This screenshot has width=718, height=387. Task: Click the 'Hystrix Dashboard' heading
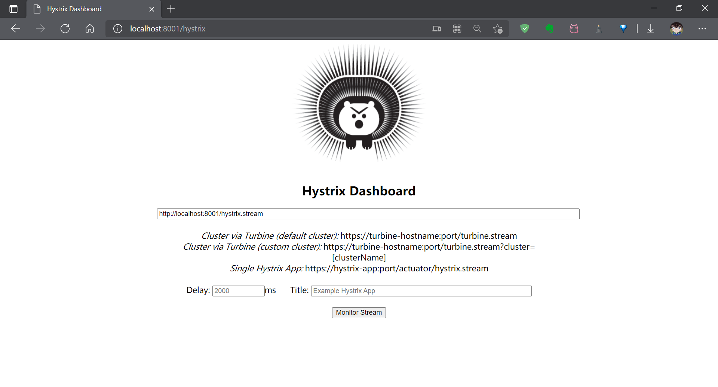[359, 191]
